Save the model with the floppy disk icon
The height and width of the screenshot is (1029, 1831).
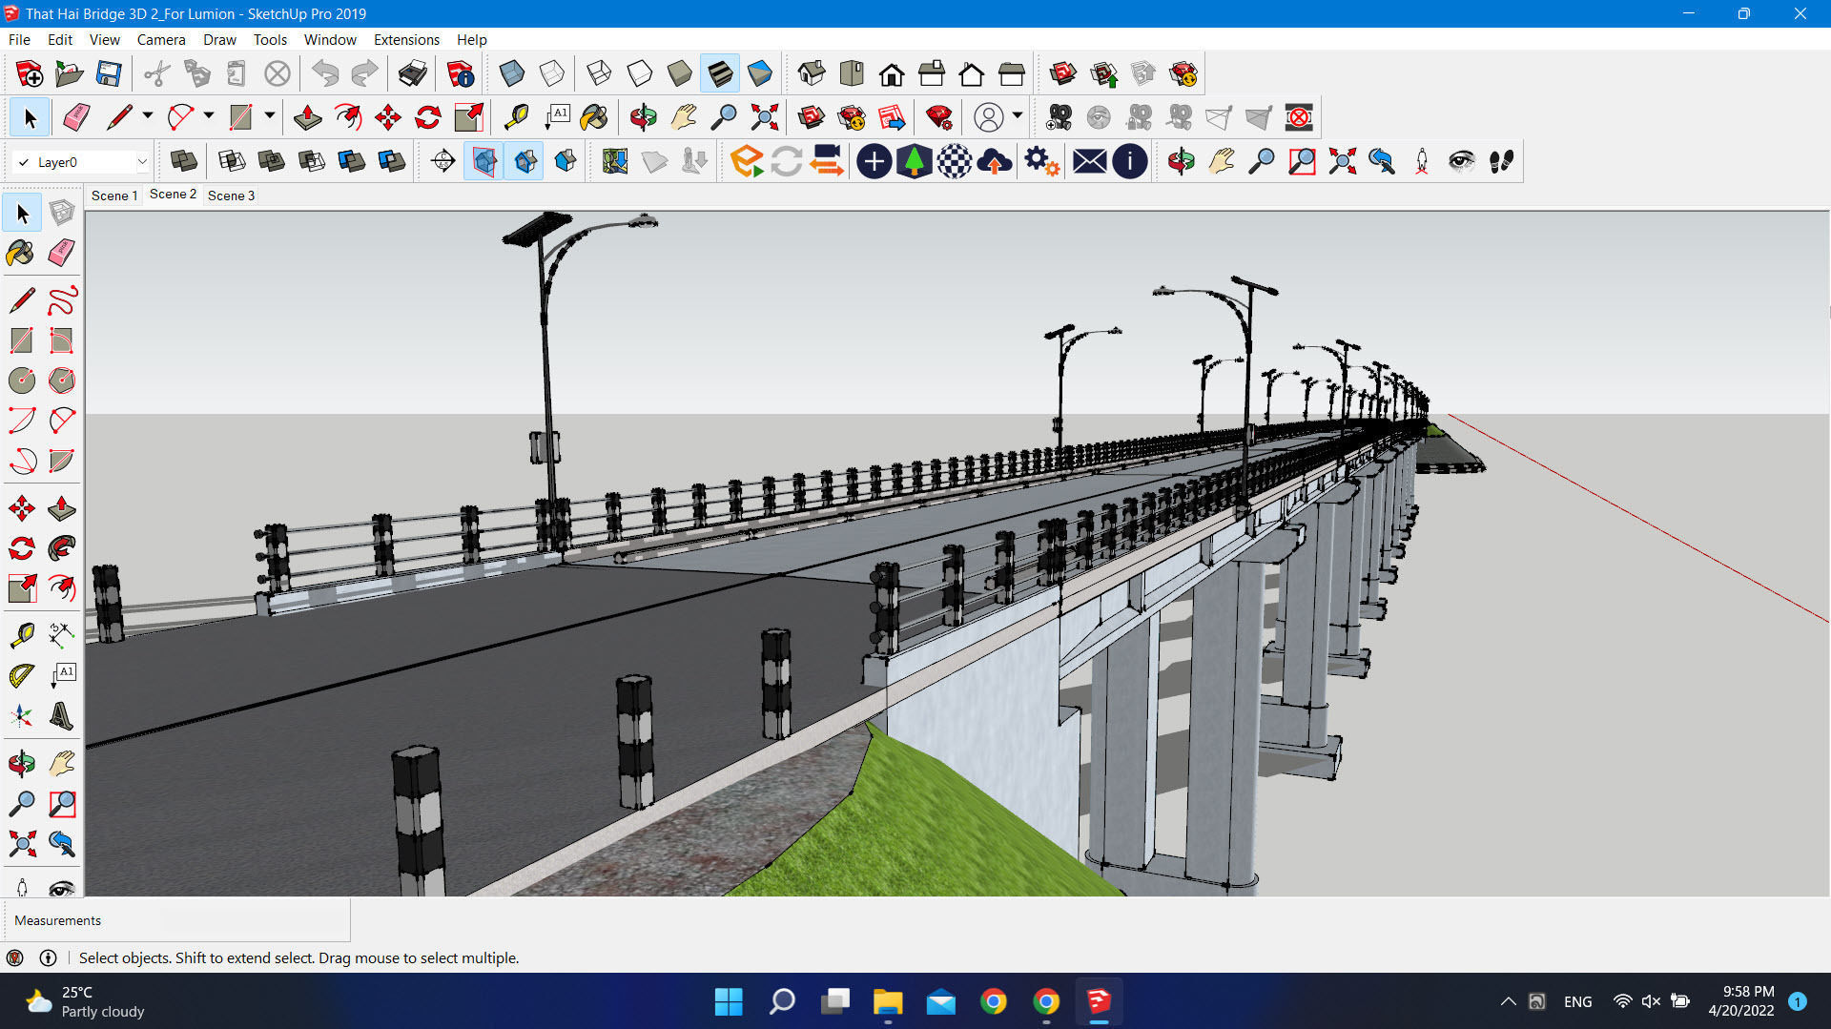coord(109,73)
